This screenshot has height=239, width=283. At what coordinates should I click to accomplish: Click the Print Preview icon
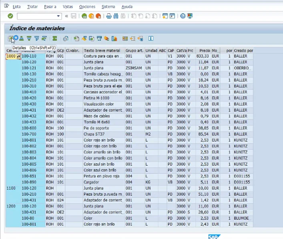(x=66, y=38)
